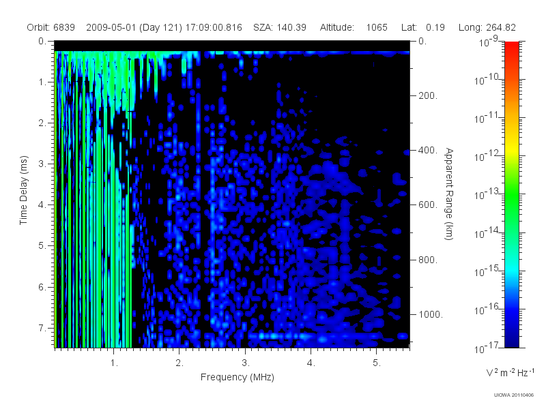This screenshot has height=409, width=546.
Task: Click the 'Long: 264.82' header text
Action: [487, 27]
